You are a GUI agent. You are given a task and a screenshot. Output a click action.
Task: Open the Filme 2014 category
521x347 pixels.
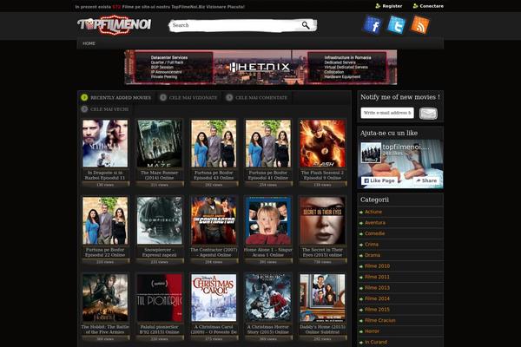(377, 298)
